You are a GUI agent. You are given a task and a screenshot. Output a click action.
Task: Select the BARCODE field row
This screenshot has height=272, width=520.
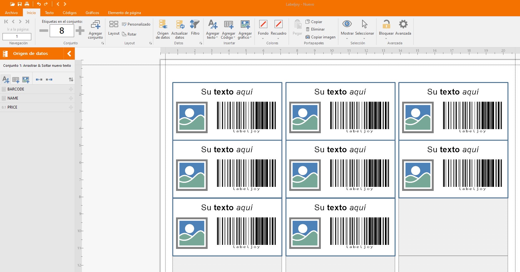[x=37, y=89]
